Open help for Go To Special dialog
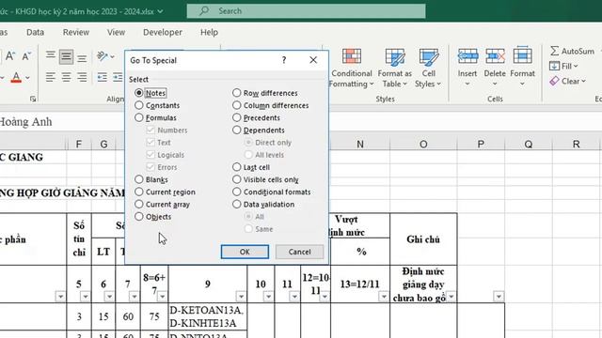The height and width of the screenshot is (338, 602). [284, 60]
